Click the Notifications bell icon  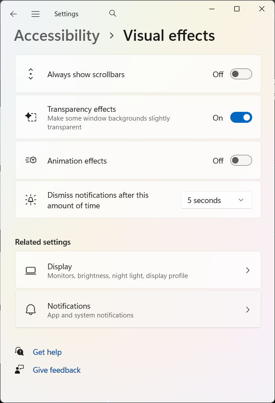pyautogui.click(x=31, y=310)
